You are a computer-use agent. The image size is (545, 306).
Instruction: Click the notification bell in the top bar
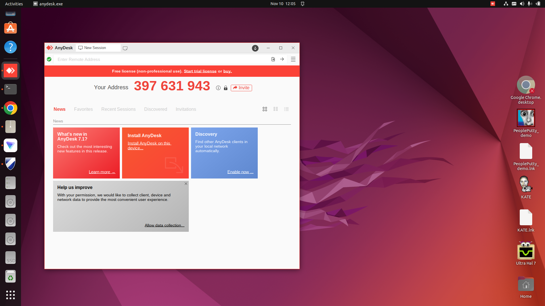[303, 4]
